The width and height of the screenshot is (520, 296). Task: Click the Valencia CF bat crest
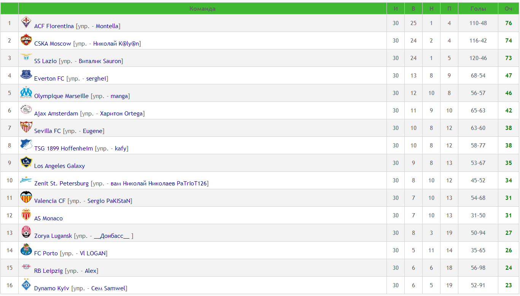pos(26,197)
